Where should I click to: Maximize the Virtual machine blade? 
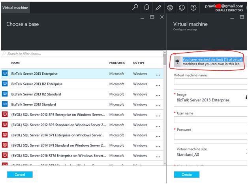pos(242,17)
